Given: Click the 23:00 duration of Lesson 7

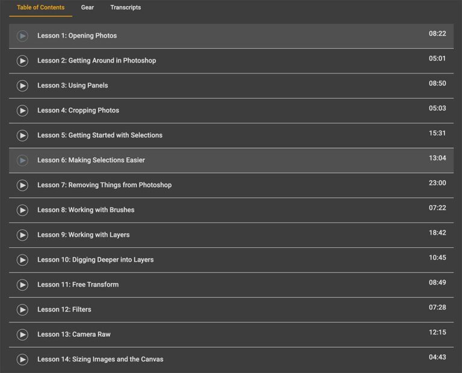Looking at the screenshot, I should [437, 183].
